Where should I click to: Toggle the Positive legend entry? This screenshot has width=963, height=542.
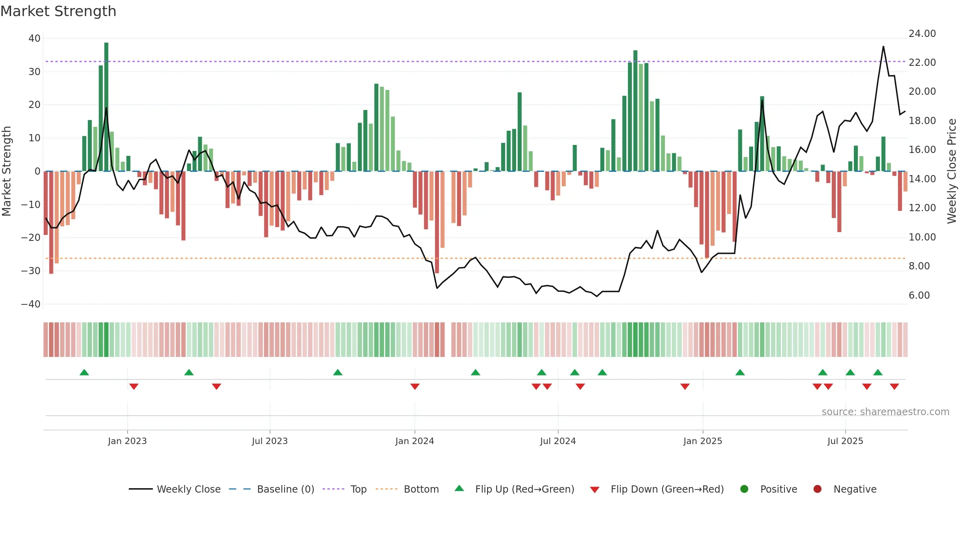pyautogui.click(x=768, y=489)
